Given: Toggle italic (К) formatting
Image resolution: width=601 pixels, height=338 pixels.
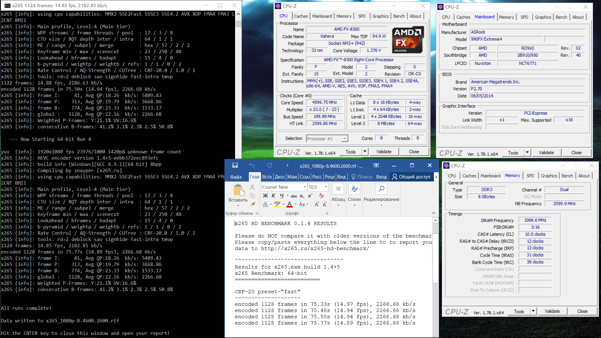Looking at the screenshot, I should point(274,196).
